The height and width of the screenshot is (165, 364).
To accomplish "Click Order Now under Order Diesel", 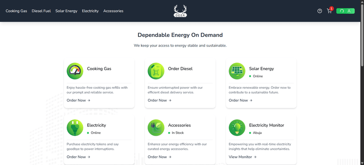I will pyautogui.click(x=159, y=101).
